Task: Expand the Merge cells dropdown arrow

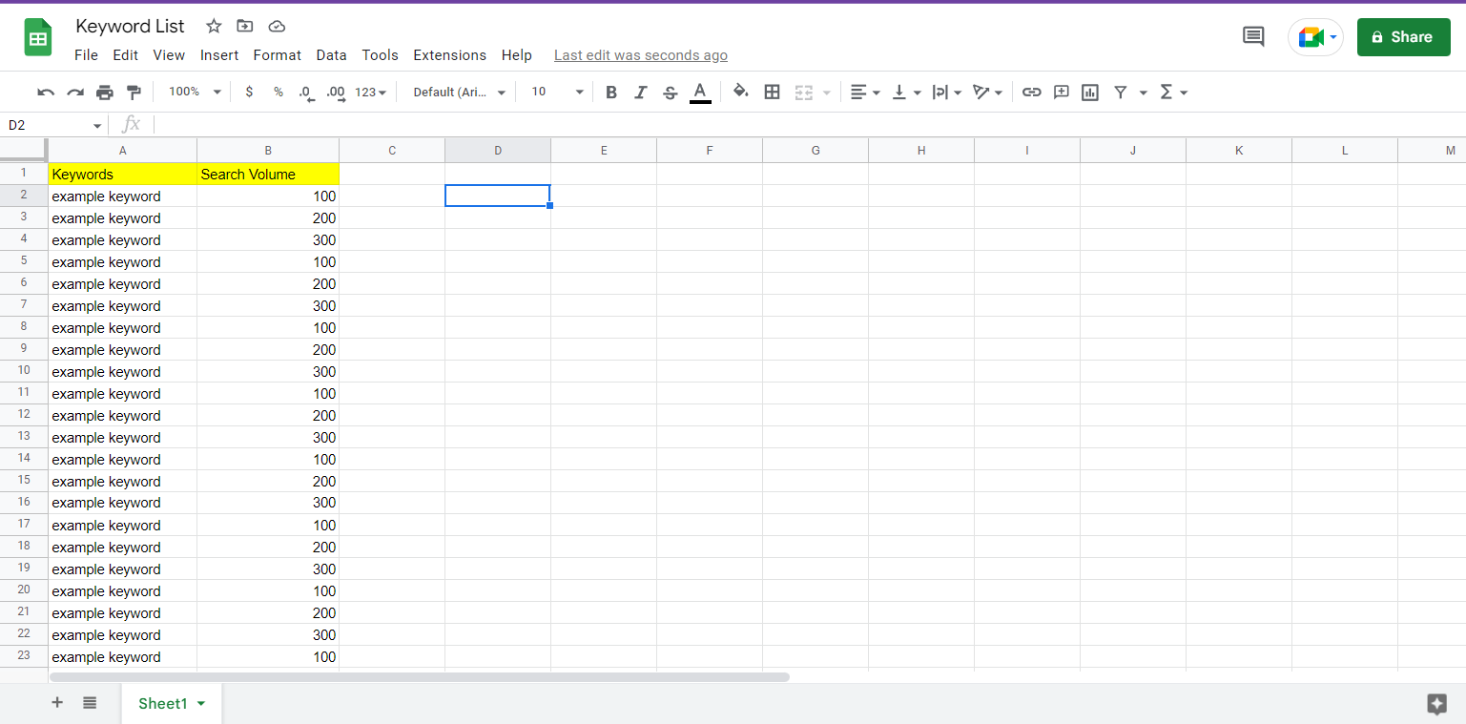Action: tap(826, 93)
